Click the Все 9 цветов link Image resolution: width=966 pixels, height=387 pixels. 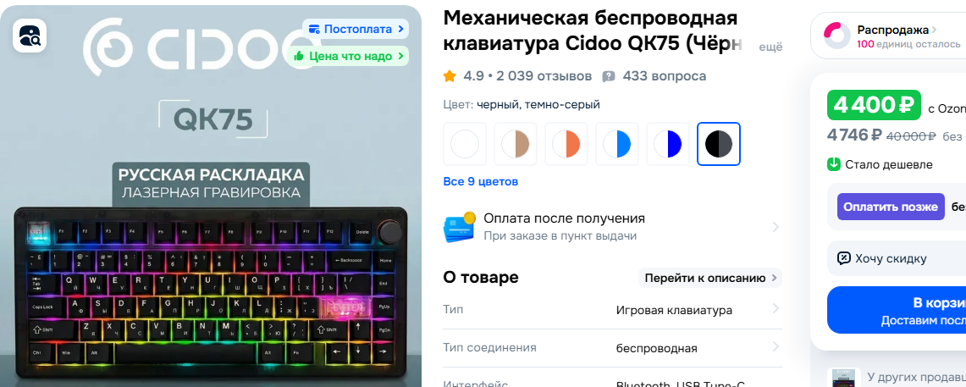[481, 182]
